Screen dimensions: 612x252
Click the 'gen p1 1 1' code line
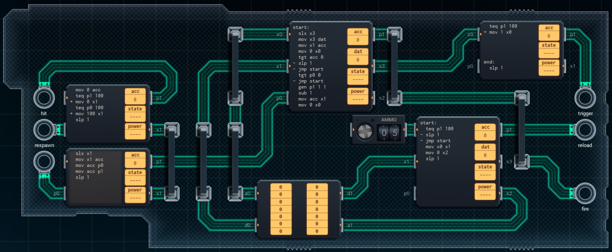(x=312, y=87)
